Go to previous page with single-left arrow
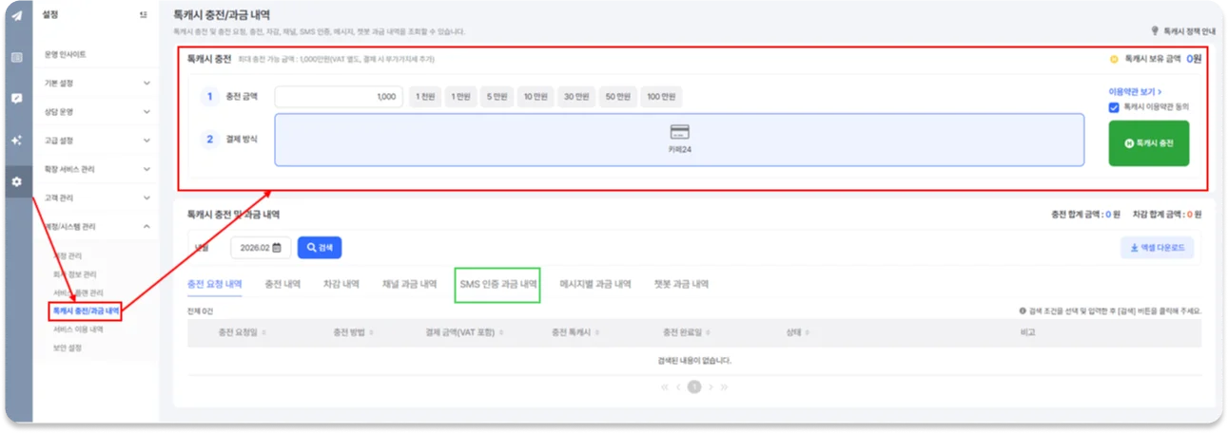Viewport: 1228px width, 433px height. tap(679, 386)
